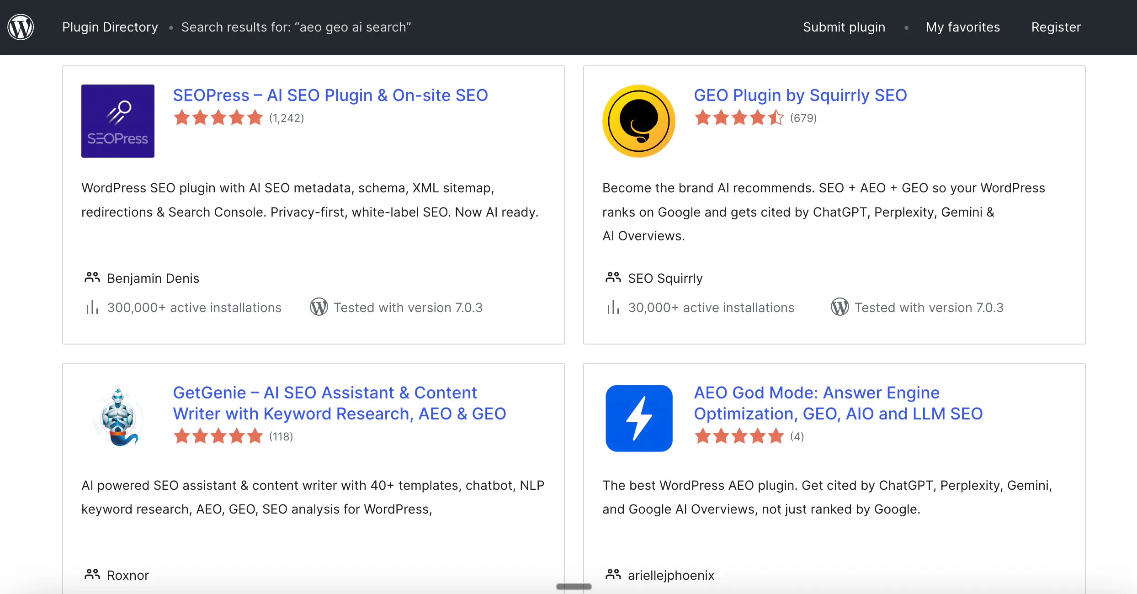Click AEO God Mode (4) review count
The width and height of the screenshot is (1137, 594).
point(797,436)
